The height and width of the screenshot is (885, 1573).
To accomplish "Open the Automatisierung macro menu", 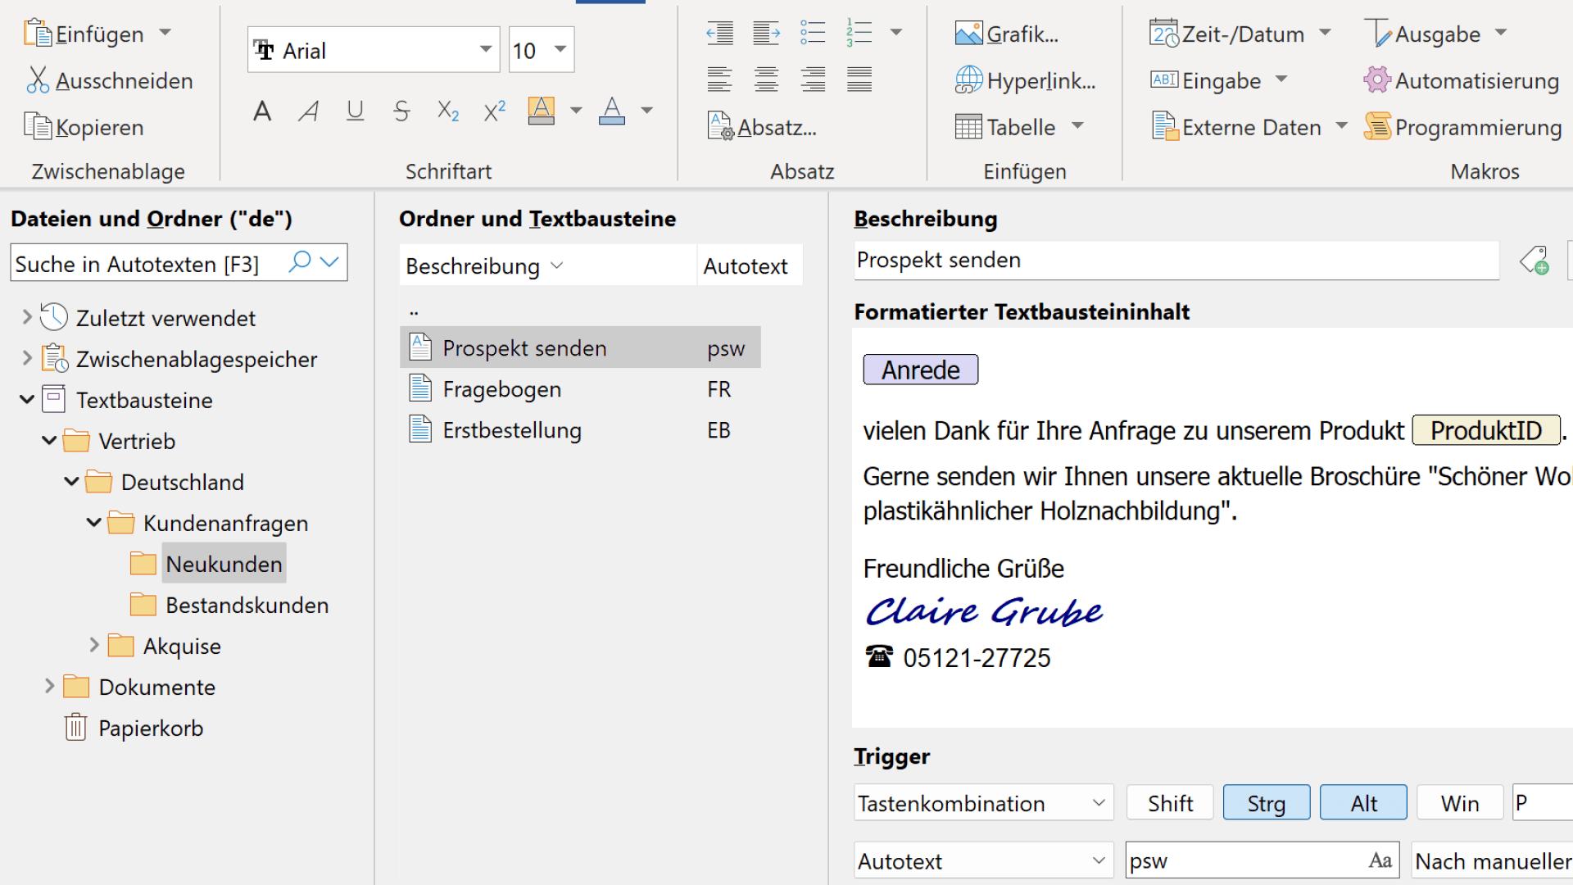I will click(1462, 80).
